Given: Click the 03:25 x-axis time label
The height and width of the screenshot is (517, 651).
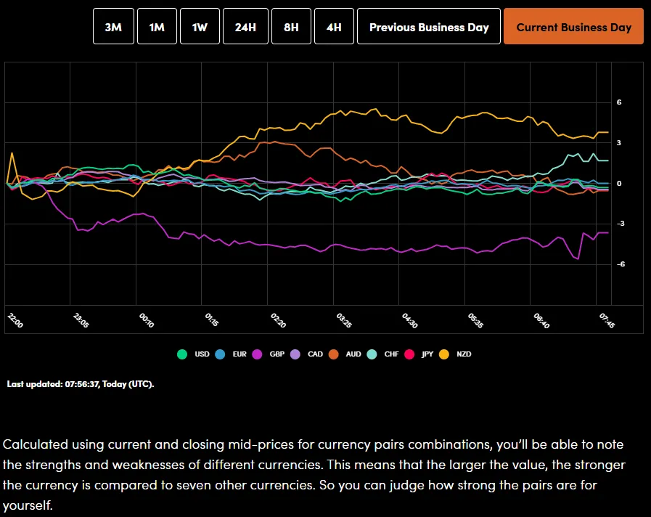Looking at the screenshot, I should tap(344, 321).
